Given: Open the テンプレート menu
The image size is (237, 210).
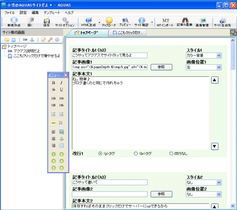Looking at the screenshot, I should coord(52,13).
